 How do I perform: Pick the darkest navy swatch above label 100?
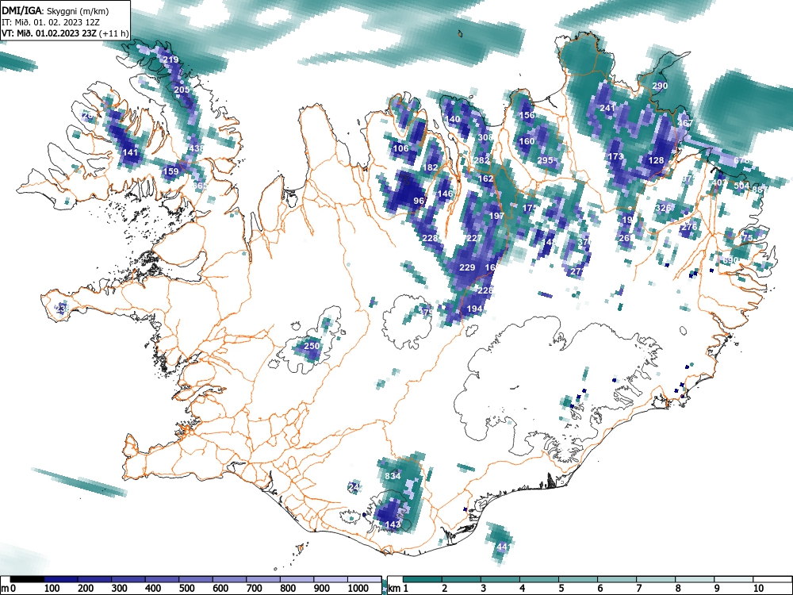61,579
